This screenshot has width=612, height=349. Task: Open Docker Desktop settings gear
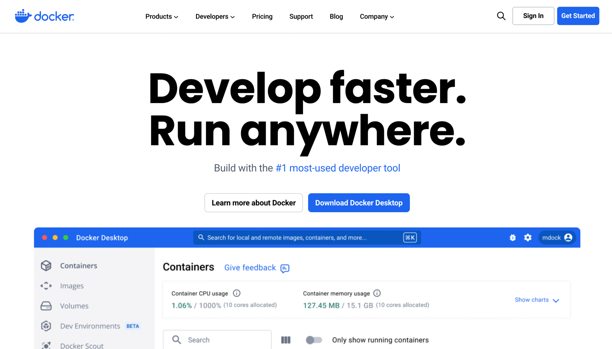point(528,238)
